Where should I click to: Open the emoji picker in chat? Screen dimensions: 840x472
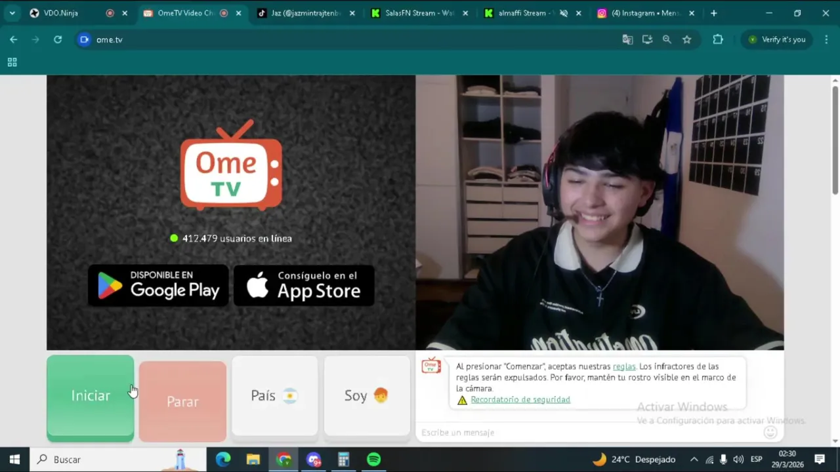pos(770,432)
